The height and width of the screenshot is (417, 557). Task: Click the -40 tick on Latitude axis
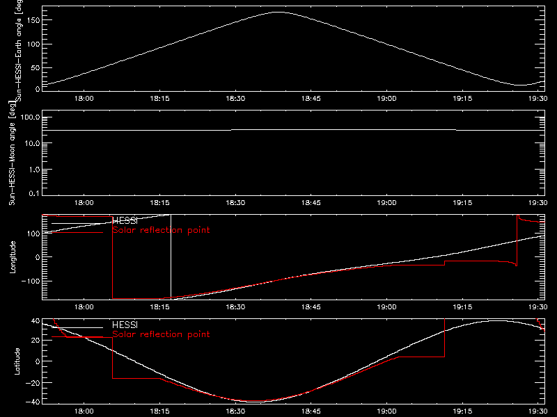coord(33,402)
